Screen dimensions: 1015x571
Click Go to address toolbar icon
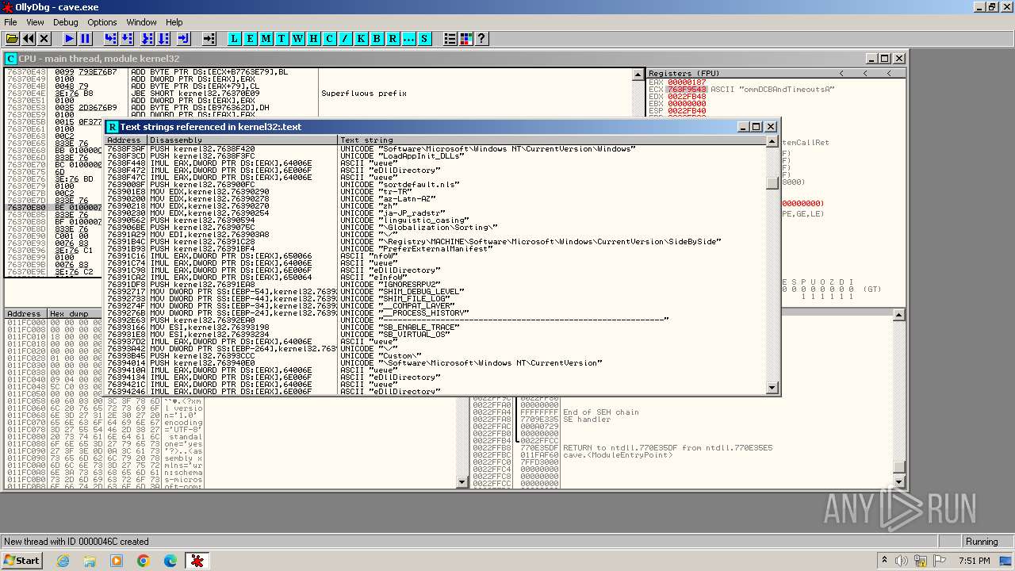[209, 38]
